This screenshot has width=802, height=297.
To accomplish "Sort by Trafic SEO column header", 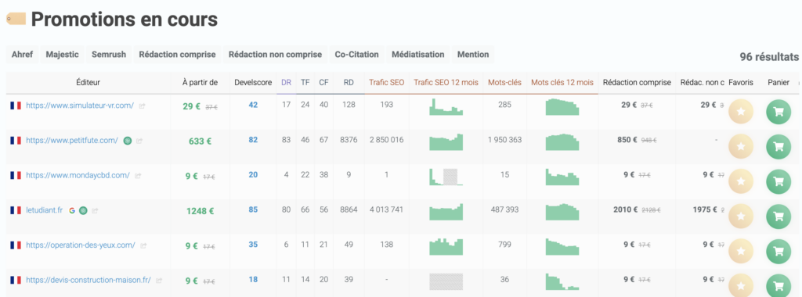I will [x=387, y=83].
